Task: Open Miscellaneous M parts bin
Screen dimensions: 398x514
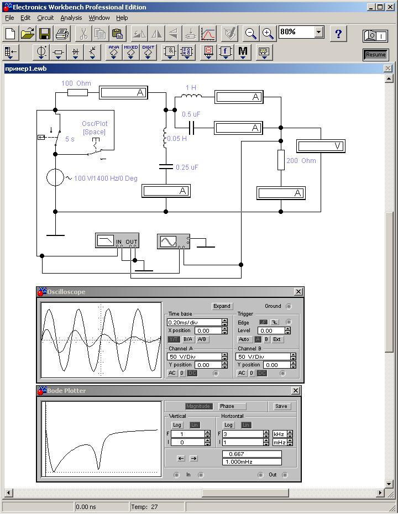Action: (243, 53)
